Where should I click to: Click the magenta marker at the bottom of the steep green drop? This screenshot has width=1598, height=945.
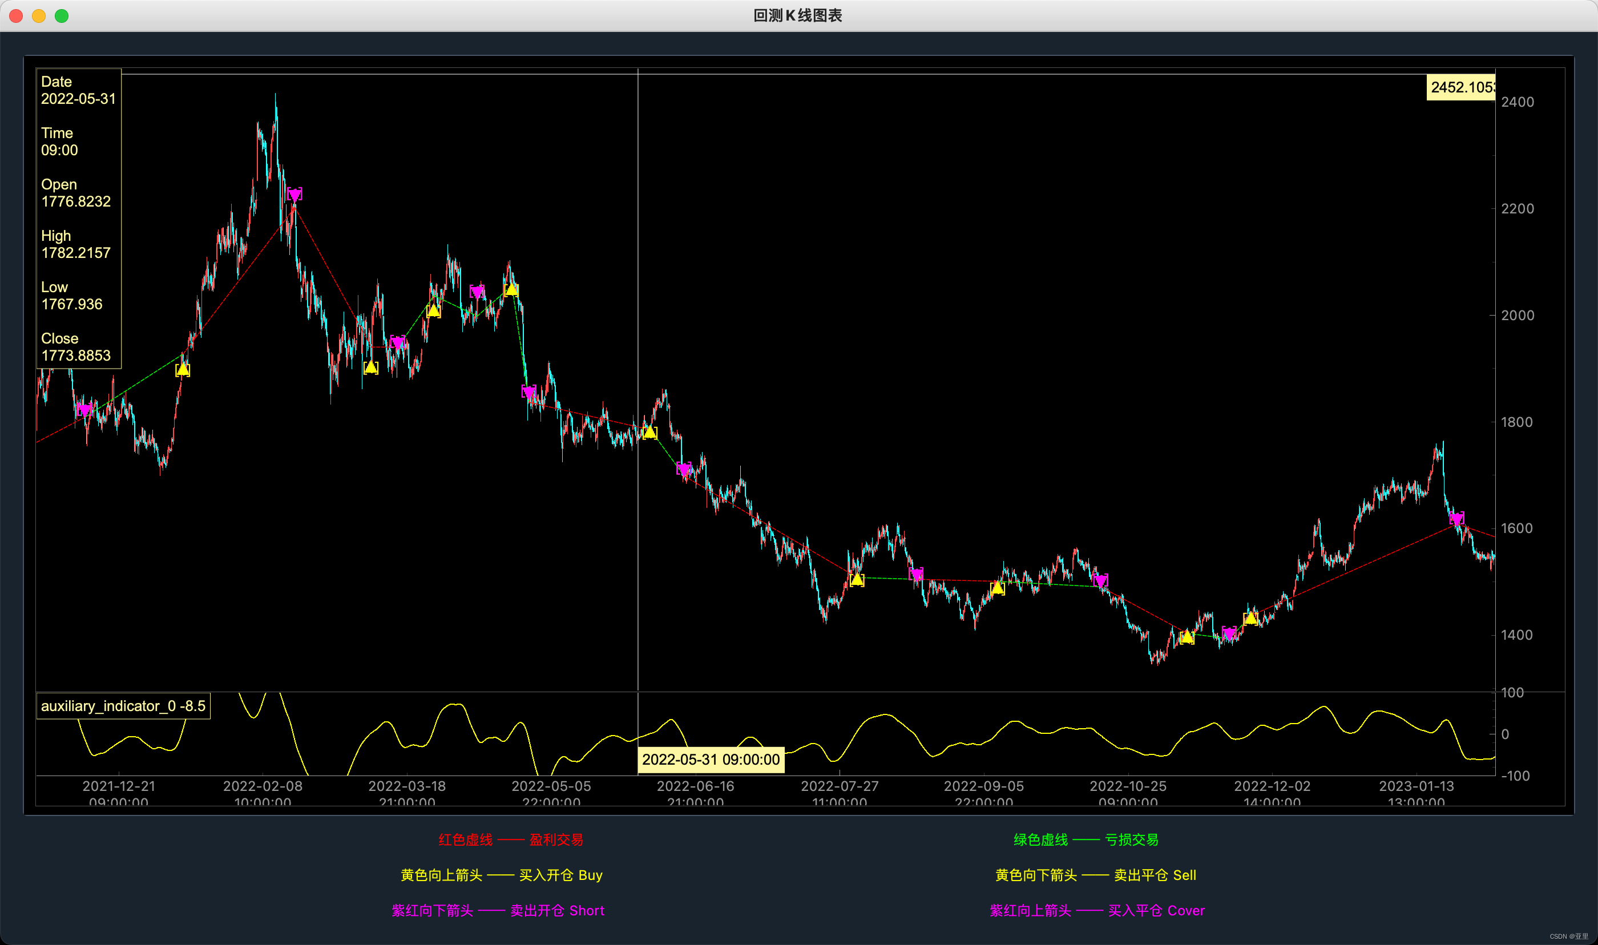tap(528, 391)
